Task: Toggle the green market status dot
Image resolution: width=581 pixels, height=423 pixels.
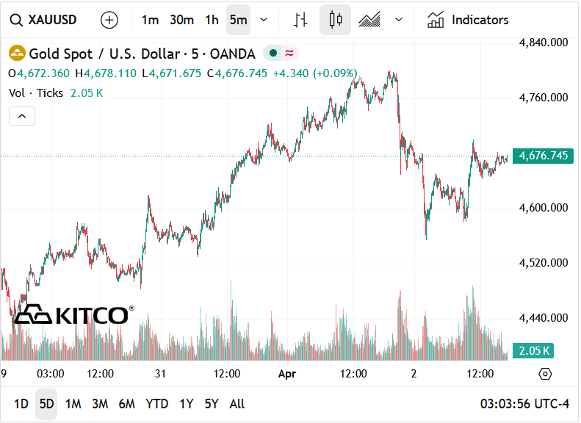Action: coord(273,54)
